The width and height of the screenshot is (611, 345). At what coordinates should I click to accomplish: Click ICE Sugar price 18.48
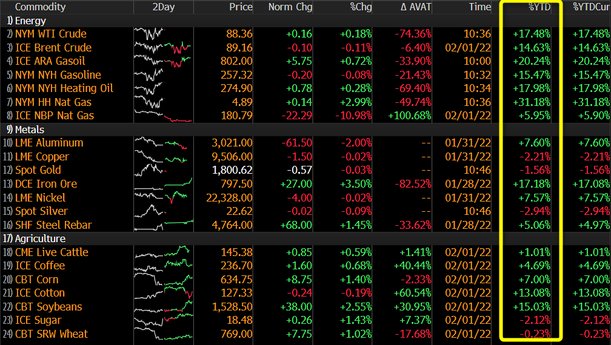pyautogui.click(x=239, y=320)
